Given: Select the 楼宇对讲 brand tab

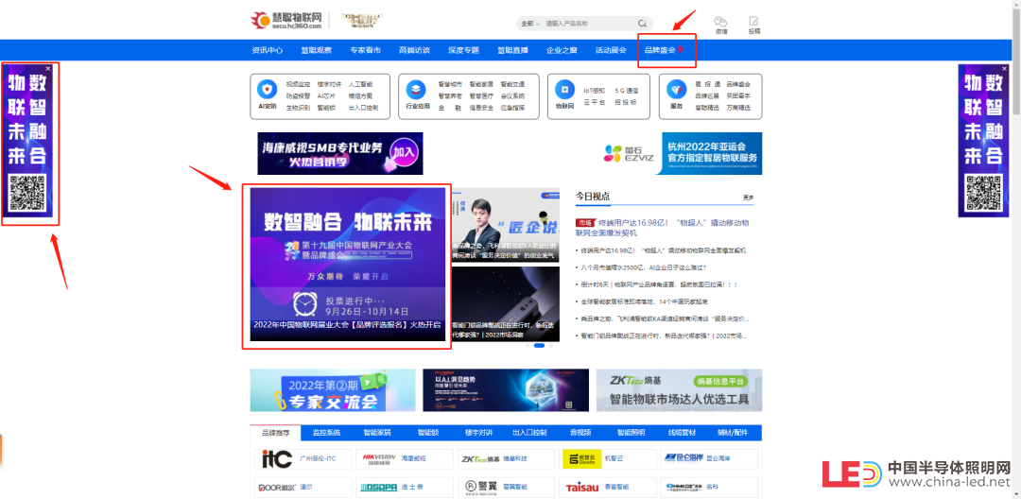Looking at the screenshot, I should tap(478, 432).
